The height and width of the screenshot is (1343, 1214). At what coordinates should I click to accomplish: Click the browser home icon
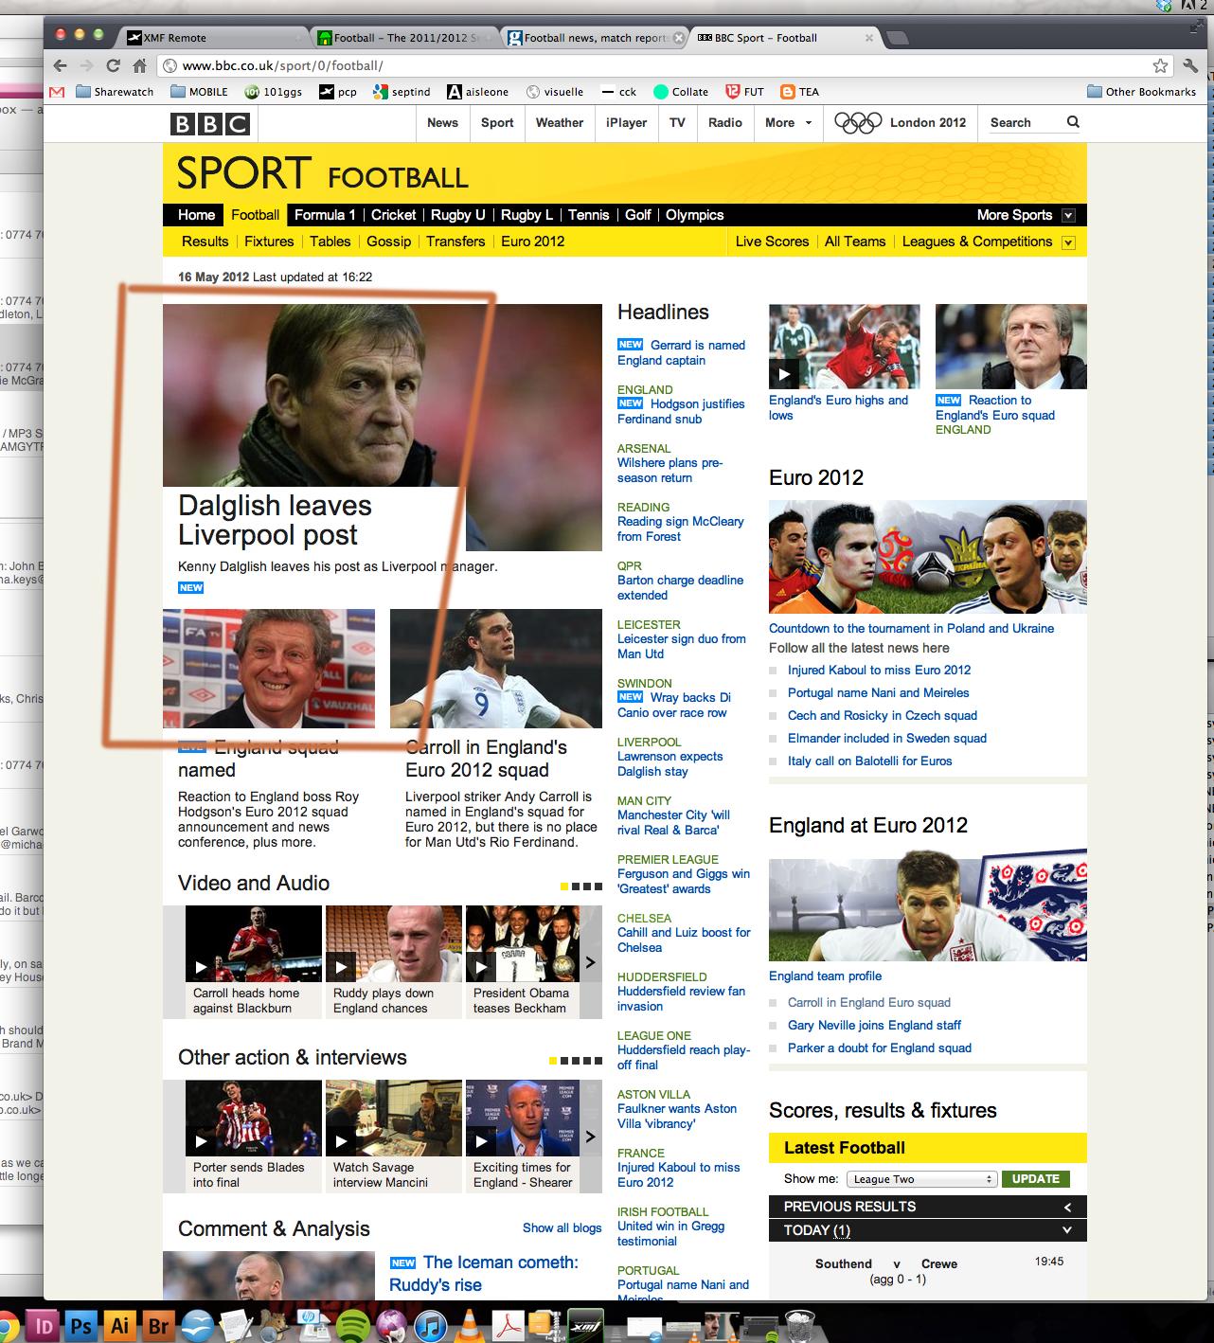pos(139,65)
